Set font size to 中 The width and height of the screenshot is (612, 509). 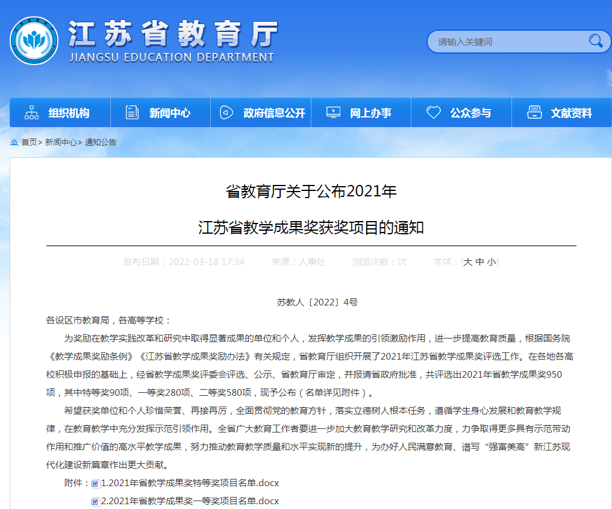[x=479, y=262]
